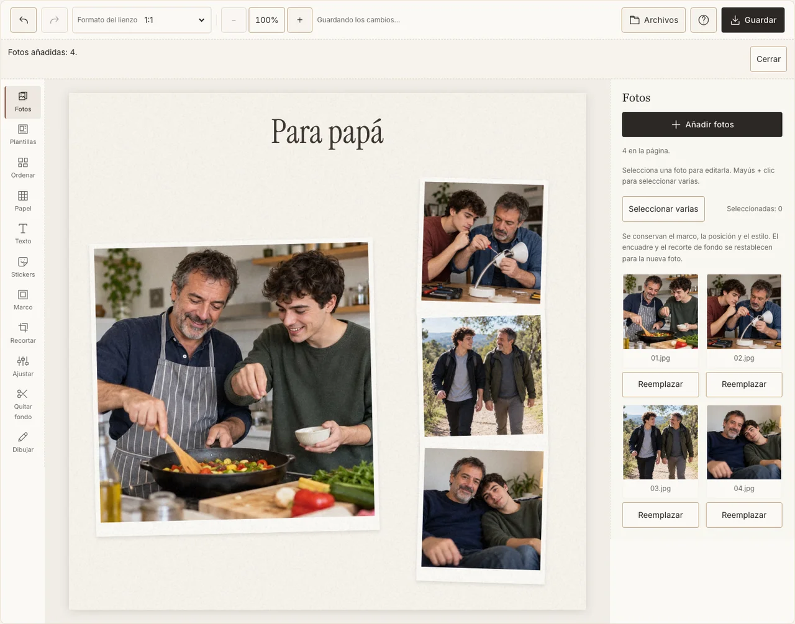
Task: Open the Archivos files button
Action: click(x=653, y=20)
